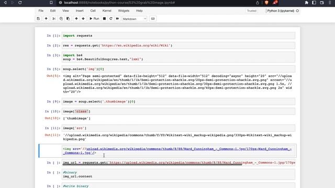Go back in browser history
Viewport: 335px width, 188px height.
click(5, 3)
